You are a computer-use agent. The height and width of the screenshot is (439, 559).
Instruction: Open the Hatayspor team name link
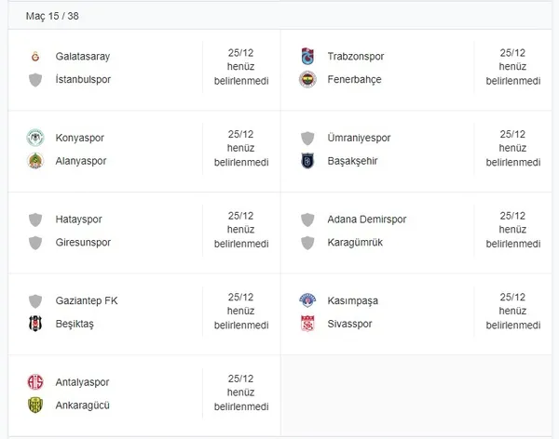79,219
